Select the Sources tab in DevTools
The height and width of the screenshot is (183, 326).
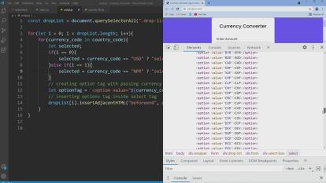click(x=234, y=47)
